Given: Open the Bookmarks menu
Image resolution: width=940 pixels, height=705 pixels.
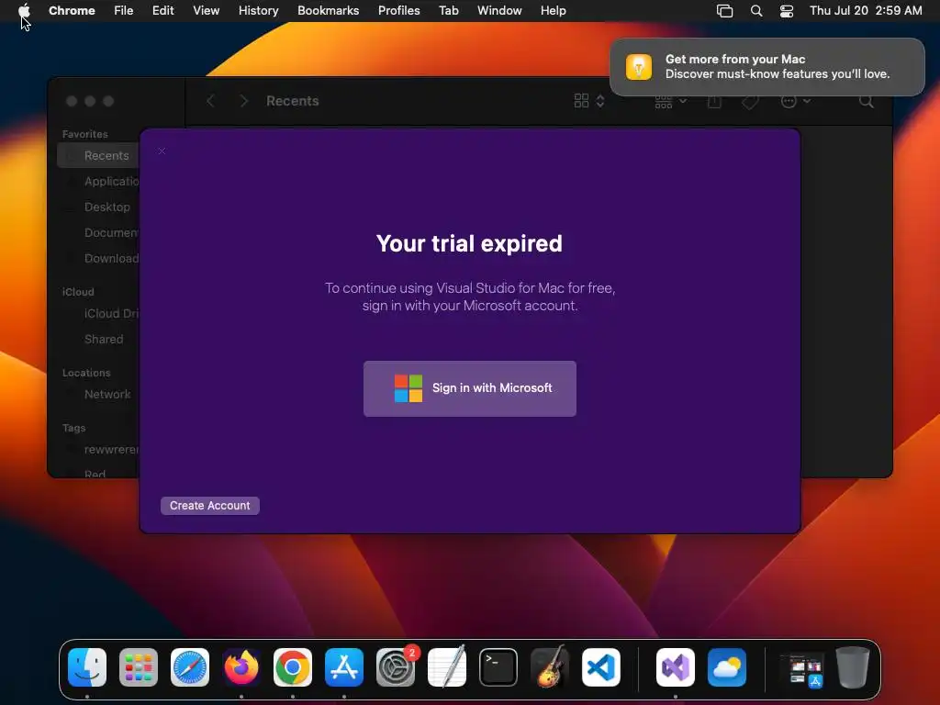Looking at the screenshot, I should [x=328, y=11].
